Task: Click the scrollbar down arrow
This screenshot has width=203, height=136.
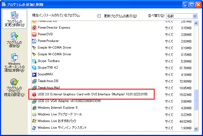Action: 196,129
